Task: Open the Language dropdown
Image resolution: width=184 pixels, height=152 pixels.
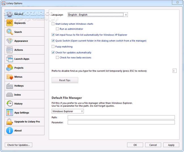Action: coord(98,15)
